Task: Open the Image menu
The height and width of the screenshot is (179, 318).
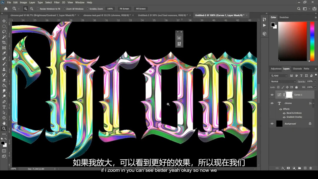Action: click(23, 2)
